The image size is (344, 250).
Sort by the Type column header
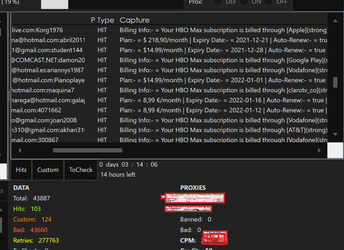tap(106, 20)
